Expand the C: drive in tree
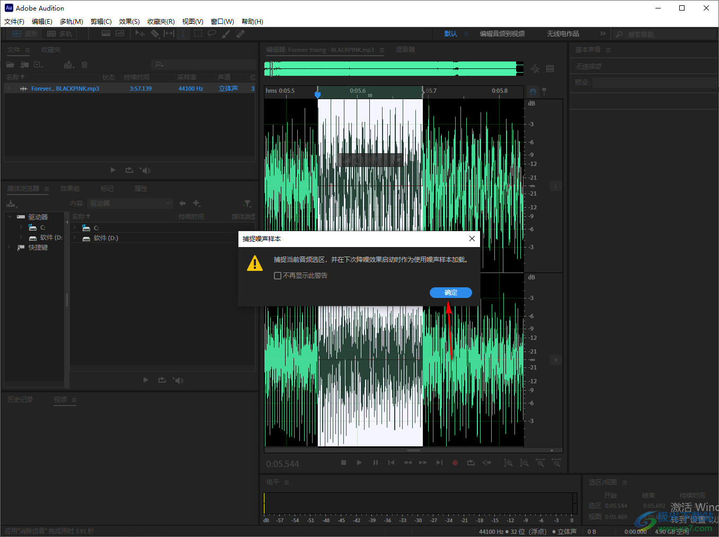This screenshot has width=719, height=537. (21, 227)
